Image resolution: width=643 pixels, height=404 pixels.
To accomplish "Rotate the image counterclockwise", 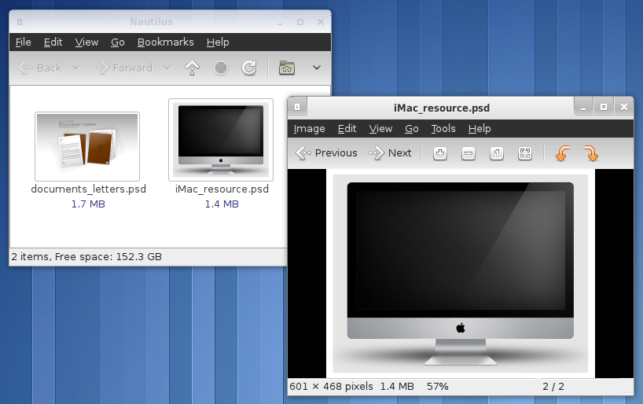I will click(563, 153).
